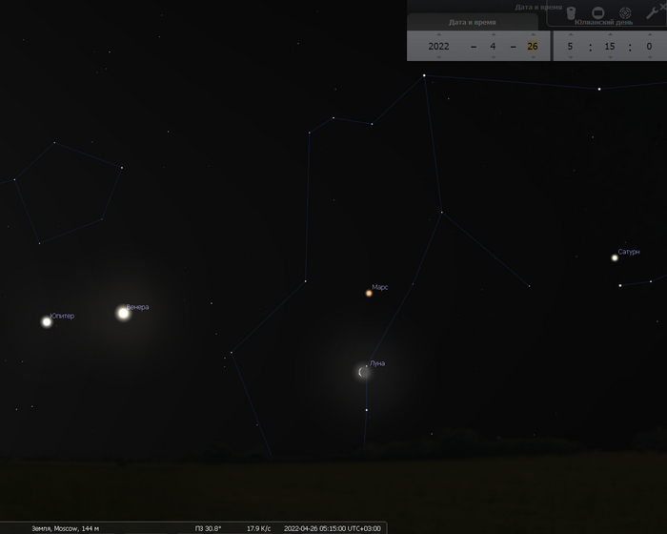Decrease the month 4 with down arrow

point(493,57)
